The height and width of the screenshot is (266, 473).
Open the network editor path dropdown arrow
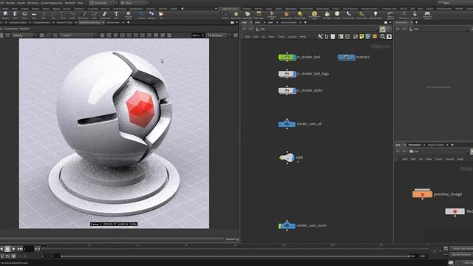click(377, 30)
